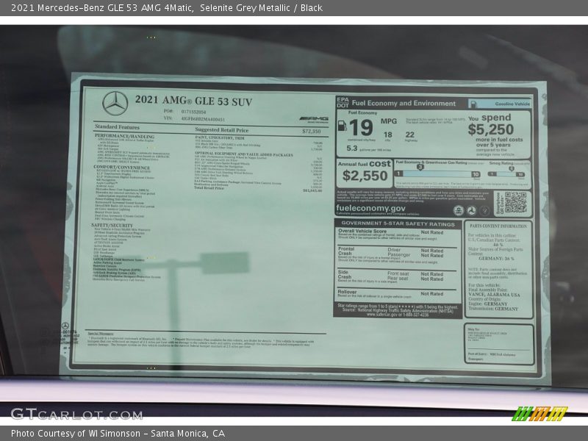
Task: Click the 'Transmission: GERMANY' line
Action: click(493, 309)
